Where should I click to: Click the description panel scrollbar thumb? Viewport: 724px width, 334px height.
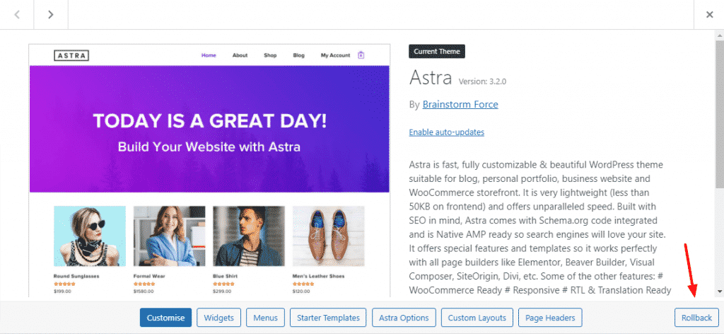pos(719,113)
